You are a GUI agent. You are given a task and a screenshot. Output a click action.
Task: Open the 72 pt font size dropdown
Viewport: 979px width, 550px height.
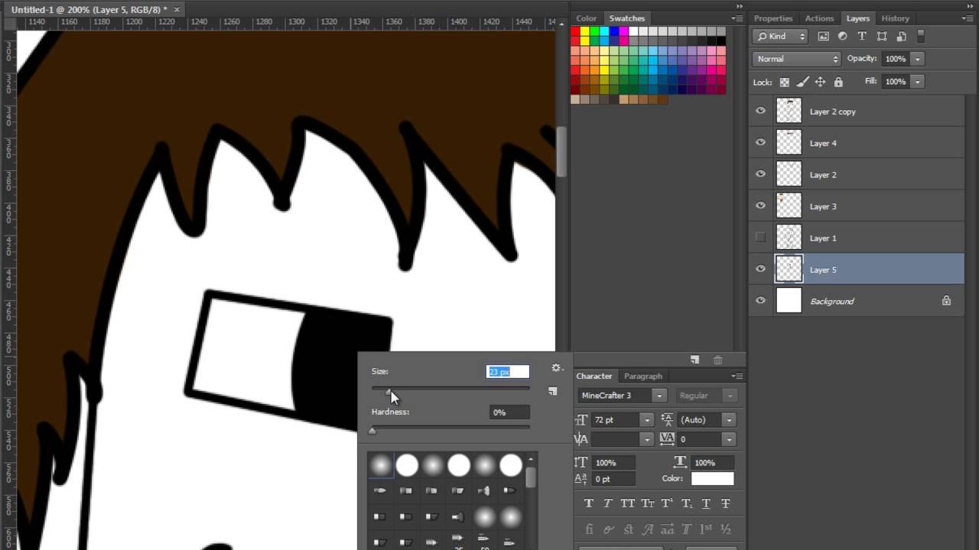coord(646,420)
